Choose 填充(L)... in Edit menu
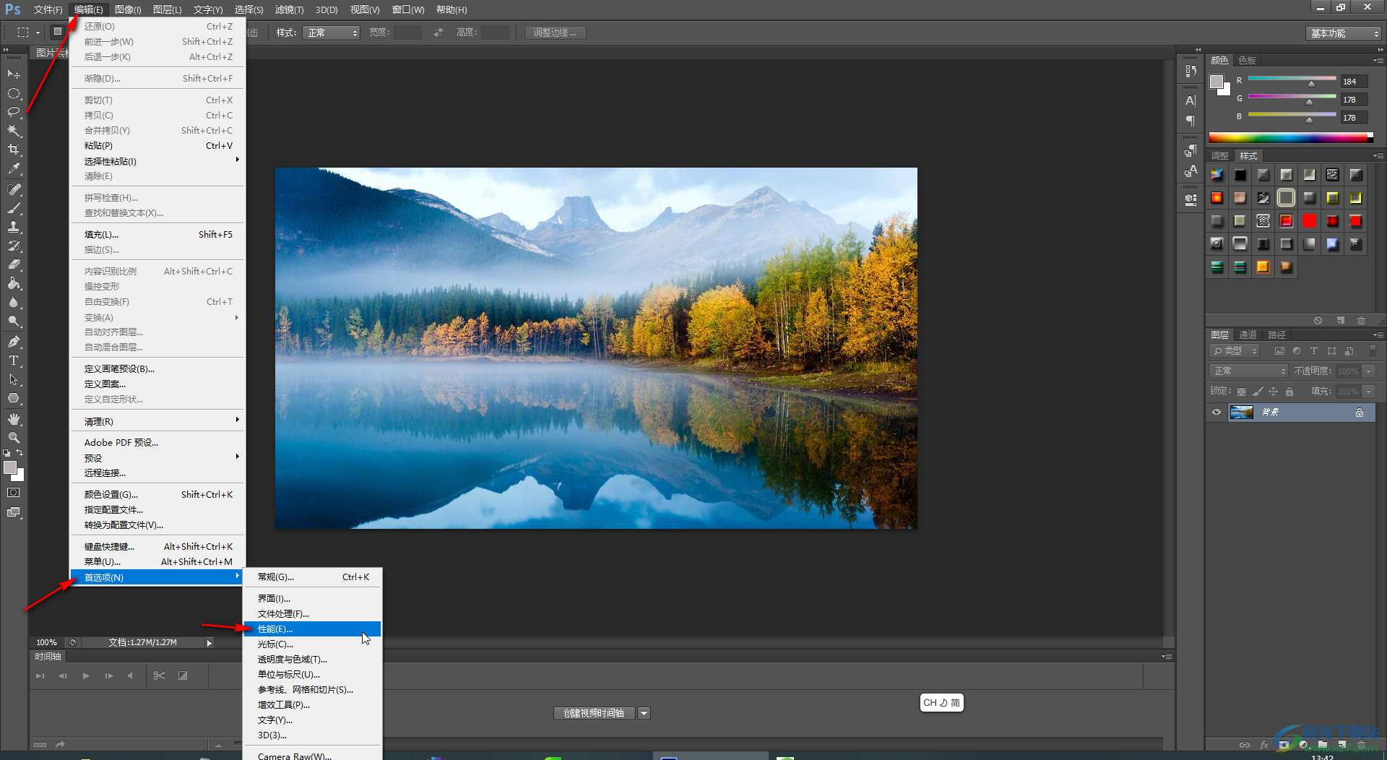 (157, 235)
